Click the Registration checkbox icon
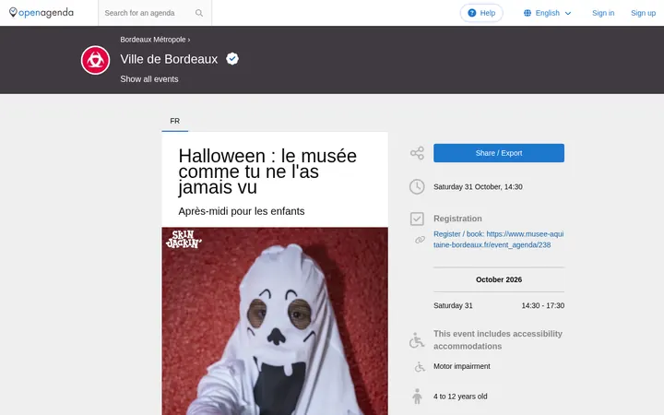The width and height of the screenshot is (664, 415). tap(417, 219)
